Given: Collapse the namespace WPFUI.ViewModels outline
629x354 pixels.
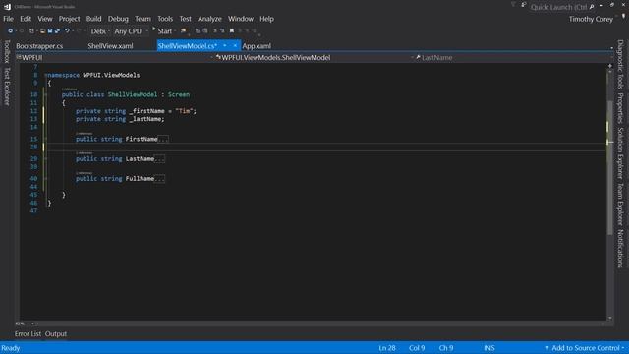Looking at the screenshot, I should point(45,75).
